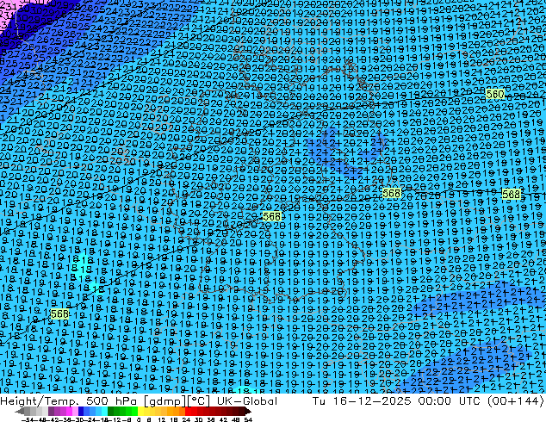546x422 pixels.
Task: Click the '[gdmp]' unit label in caption
Action: [x=165, y=401]
